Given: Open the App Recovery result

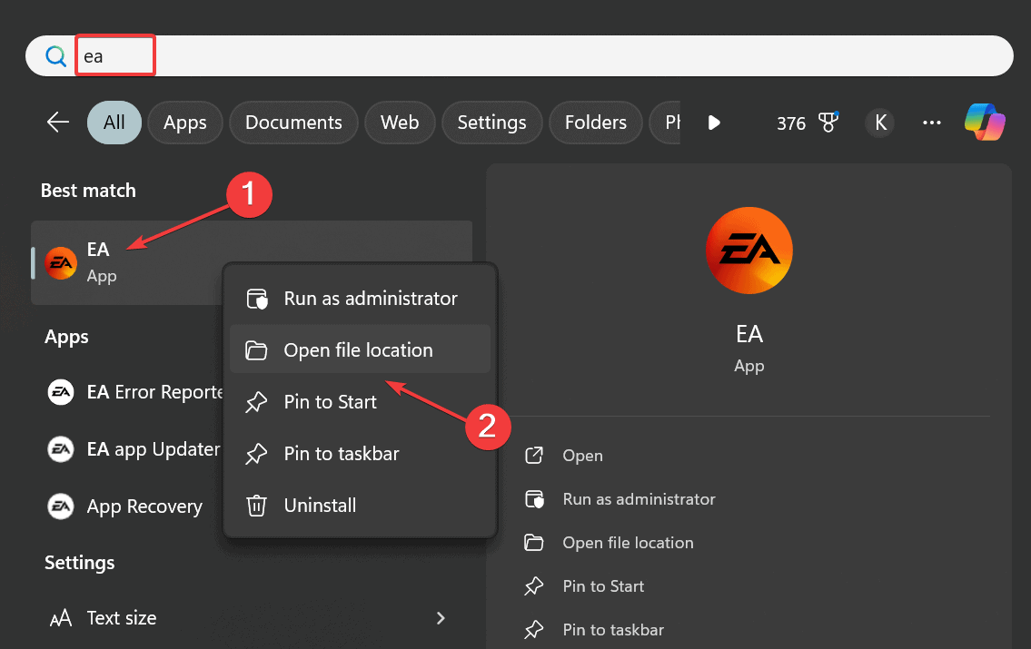Looking at the screenshot, I should [x=125, y=506].
